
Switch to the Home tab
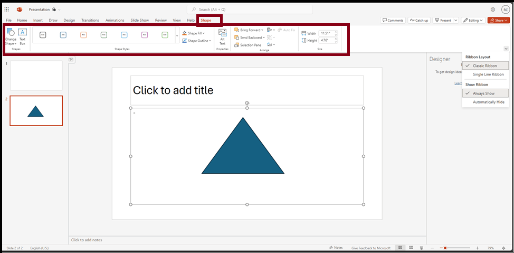click(x=22, y=21)
